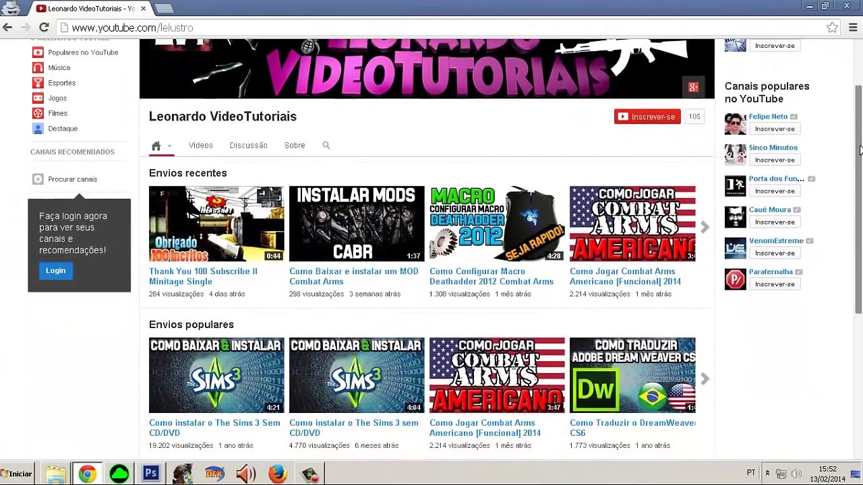Click VenomExtreme channel avatar
Viewport: 863px width, 485px height.
click(735, 248)
